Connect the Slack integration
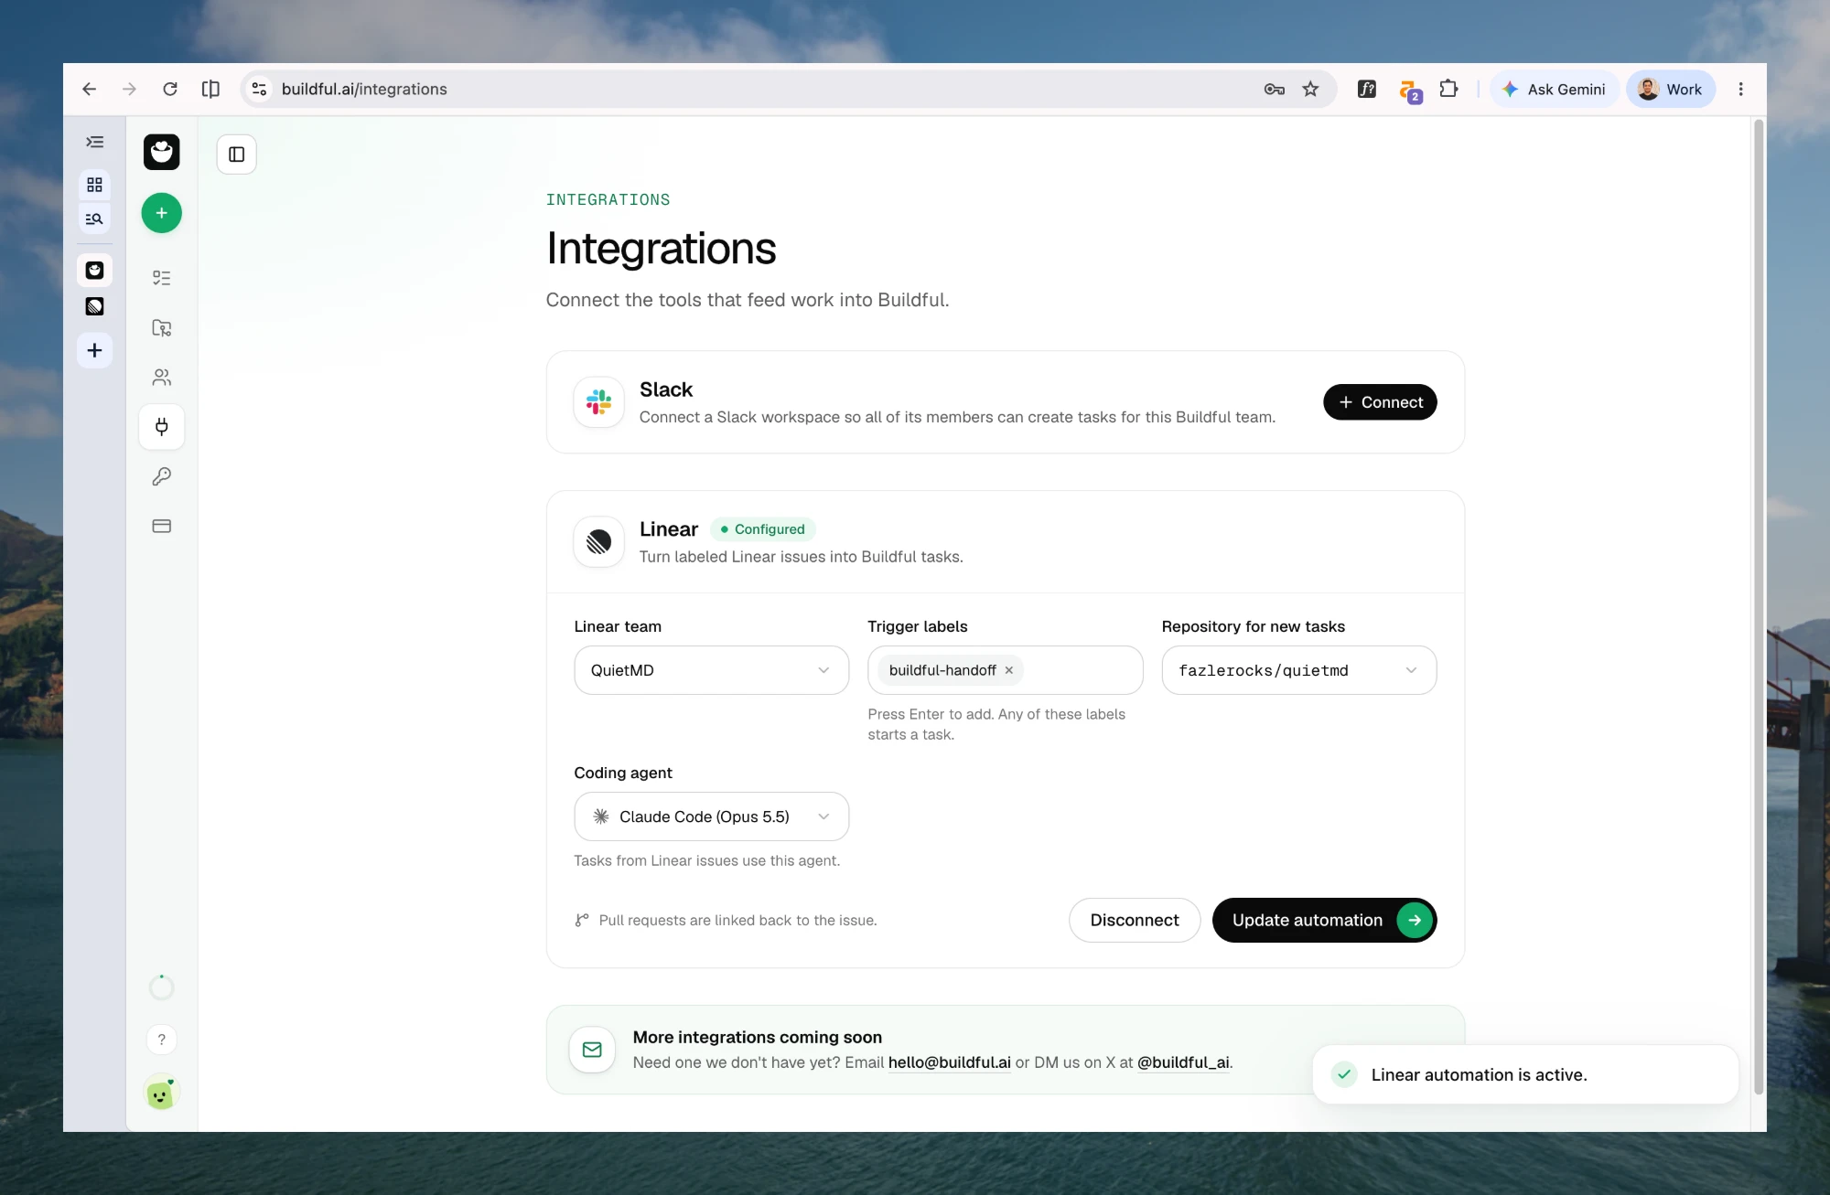This screenshot has width=1830, height=1195. pos(1380,402)
